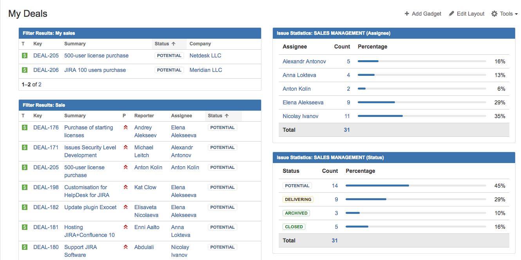
Task: Click the gear icon for Tools
Action: (x=494, y=14)
